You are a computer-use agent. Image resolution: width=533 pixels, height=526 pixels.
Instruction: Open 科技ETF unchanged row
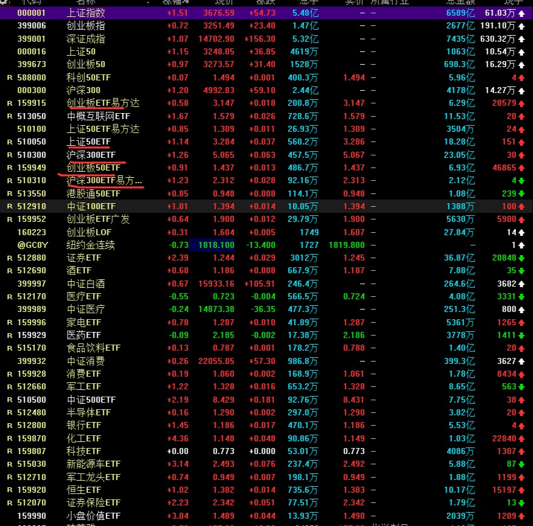tap(267, 452)
